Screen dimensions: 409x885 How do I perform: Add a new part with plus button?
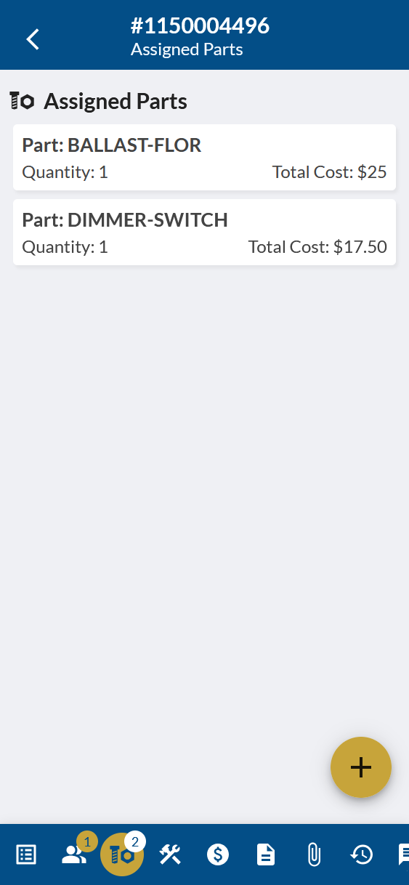pyautogui.click(x=361, y=767)
